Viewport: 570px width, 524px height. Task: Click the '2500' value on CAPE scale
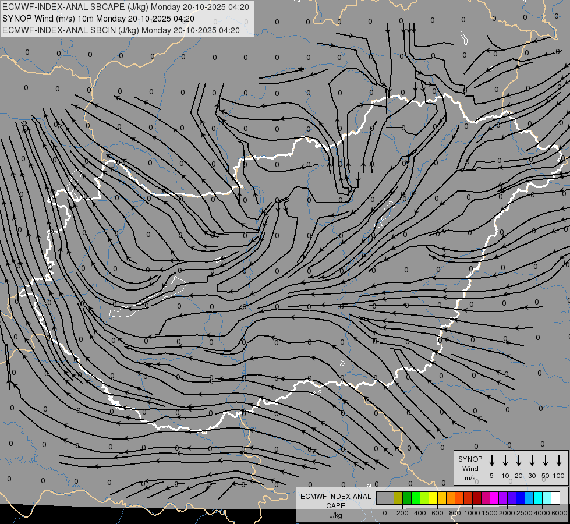pyautogui.click(x=525, y=513)
